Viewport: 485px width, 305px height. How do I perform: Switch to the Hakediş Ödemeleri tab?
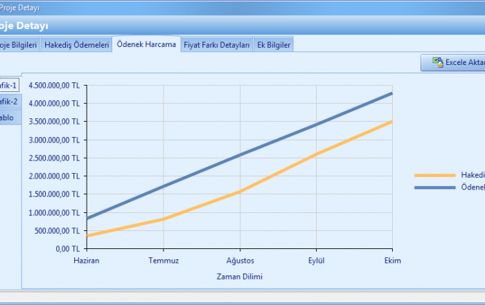76,44
